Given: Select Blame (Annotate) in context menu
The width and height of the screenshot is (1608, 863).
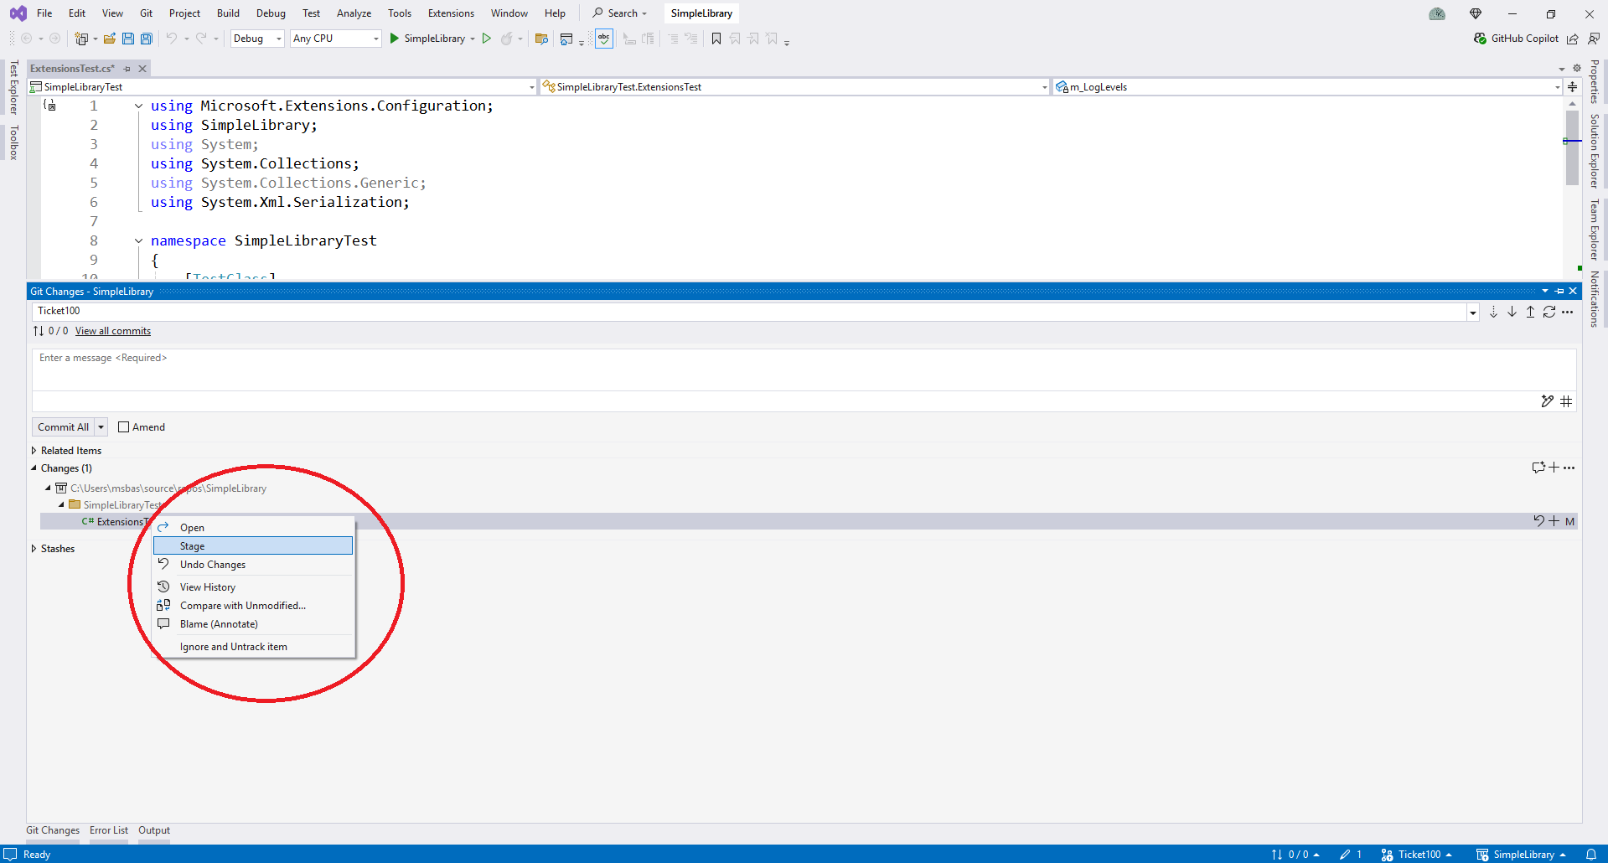Looking at the screenshot, I should click(x=253, y=624).
